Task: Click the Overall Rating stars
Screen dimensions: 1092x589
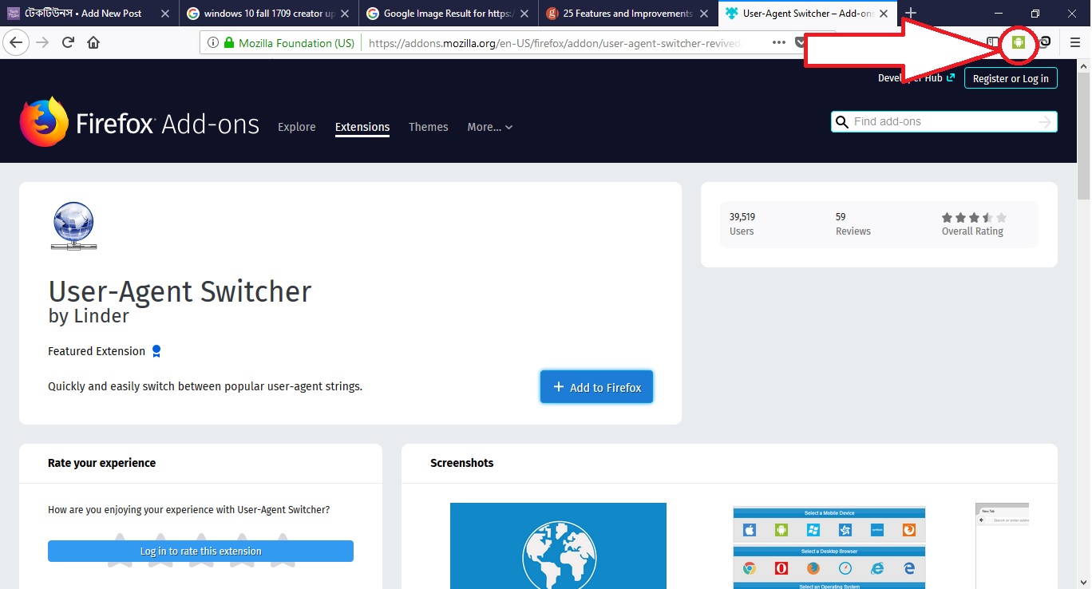Action: point(974,217)
